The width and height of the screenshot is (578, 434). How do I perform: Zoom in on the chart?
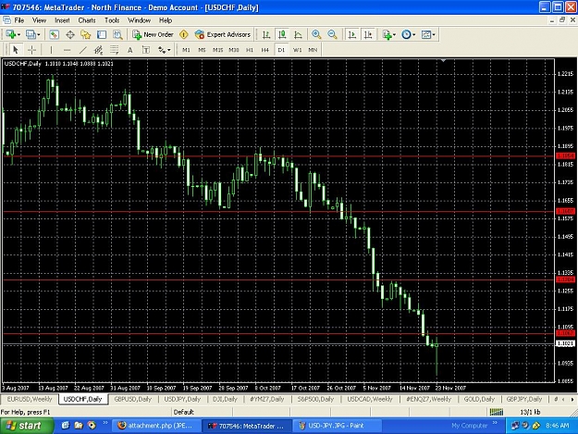tap(316, 34)
